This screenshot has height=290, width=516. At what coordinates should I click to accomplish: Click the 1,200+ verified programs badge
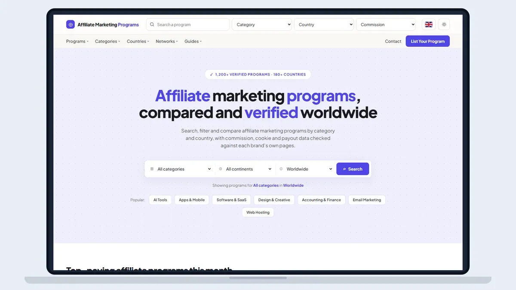258,74
